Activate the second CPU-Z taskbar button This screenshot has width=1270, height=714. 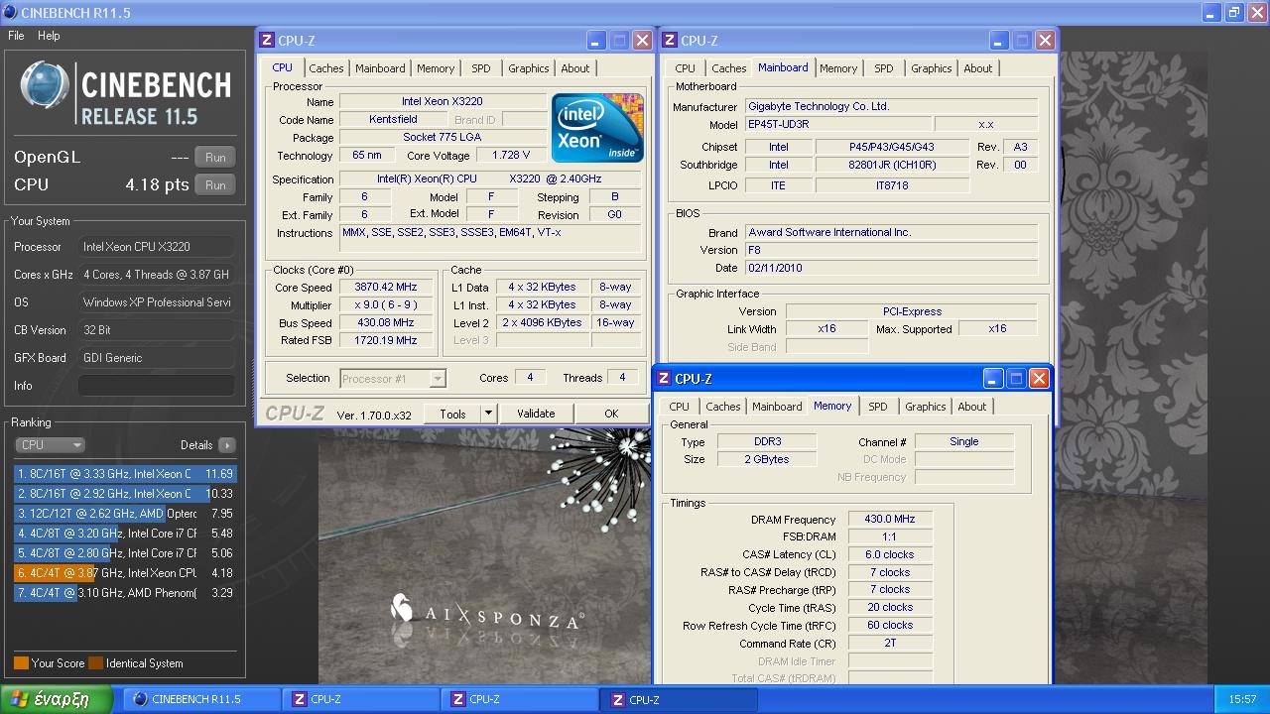coord(519,699)
